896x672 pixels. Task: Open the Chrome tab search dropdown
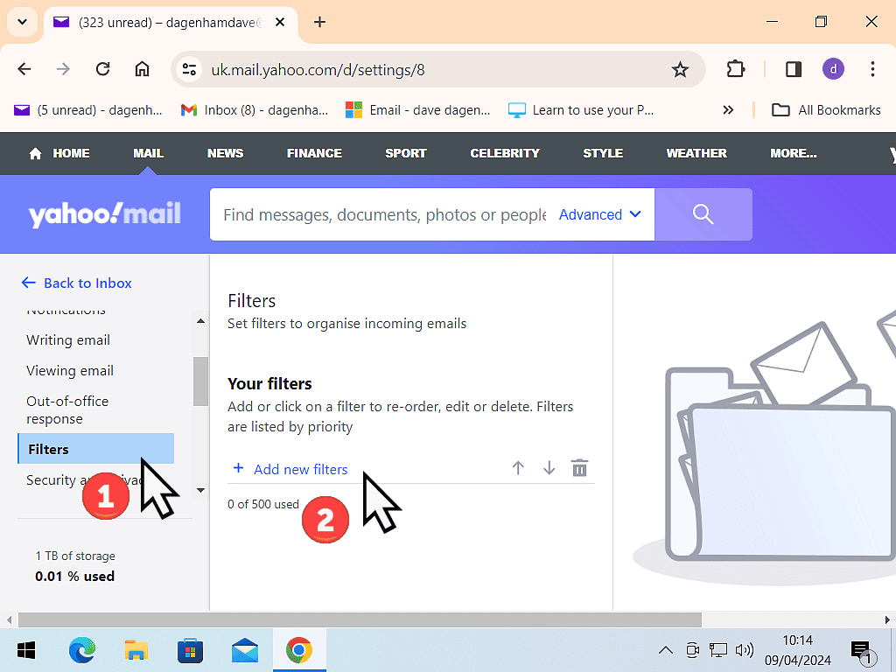[x=23, y=22]
